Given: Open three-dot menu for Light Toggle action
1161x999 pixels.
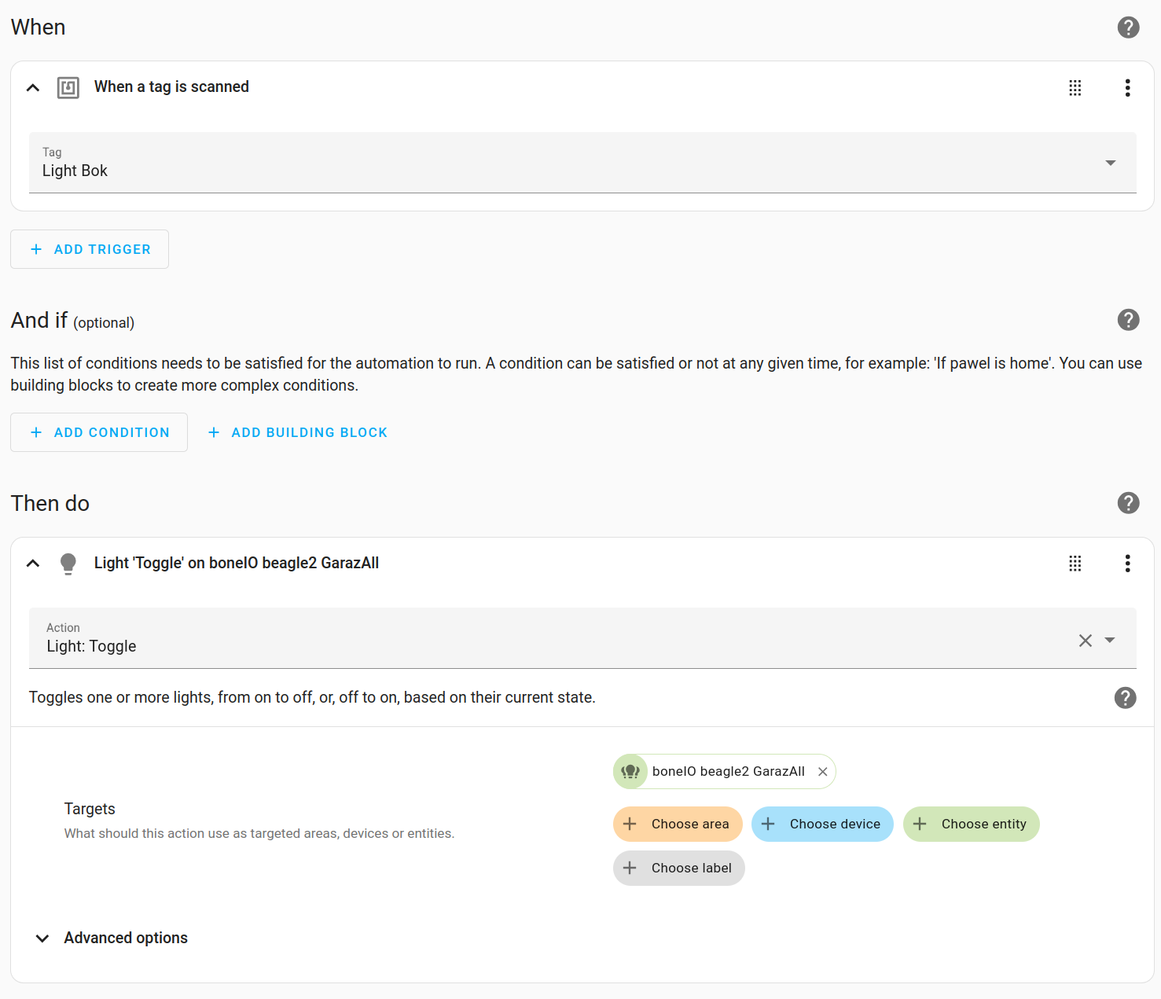Looking at the screenshot, I should [x=1127, y=563].
